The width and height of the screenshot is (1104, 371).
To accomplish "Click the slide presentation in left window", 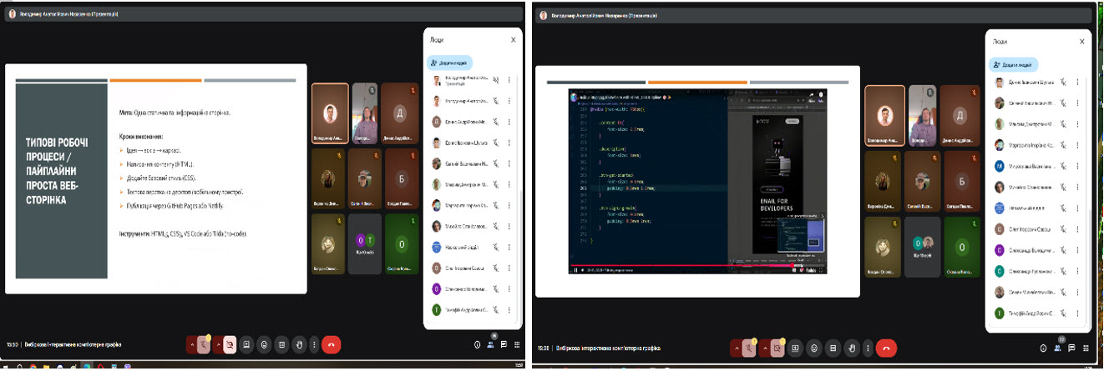I will (x=156, y=178).
